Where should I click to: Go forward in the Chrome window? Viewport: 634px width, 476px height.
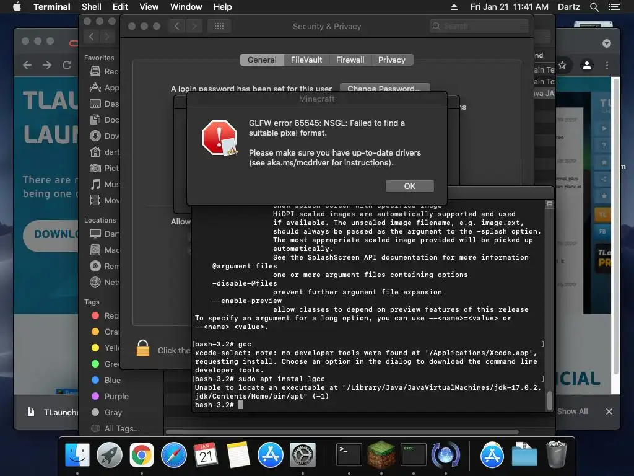[x=47, y=64]
